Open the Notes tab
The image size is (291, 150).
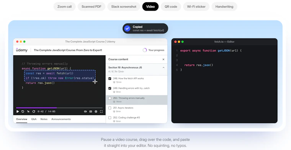coord(44,119)
